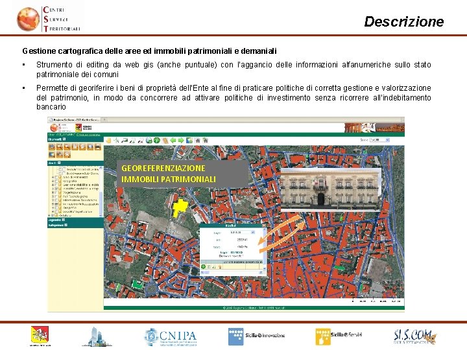Click the globe with printer icon

(x=149, y=140)
